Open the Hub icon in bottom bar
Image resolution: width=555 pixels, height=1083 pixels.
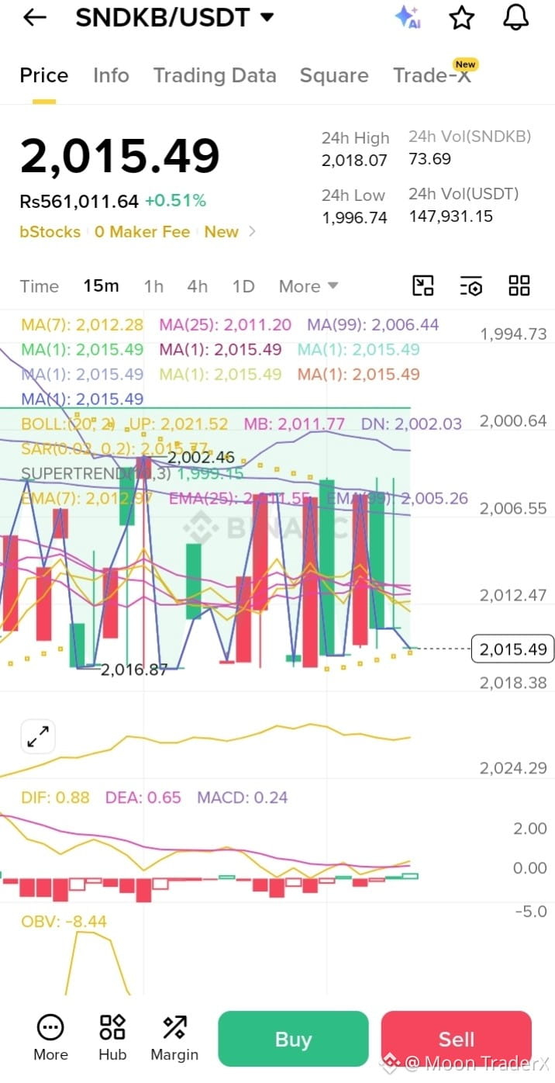[x=112, y=1039]
